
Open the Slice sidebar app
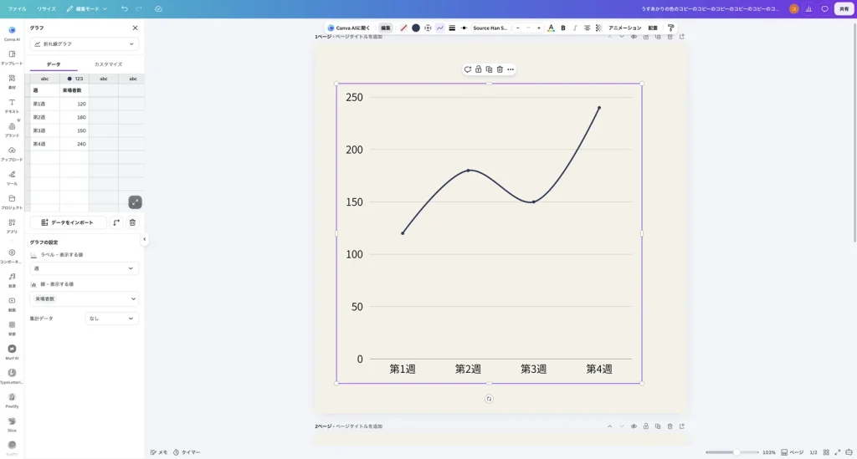pos(12,424)
